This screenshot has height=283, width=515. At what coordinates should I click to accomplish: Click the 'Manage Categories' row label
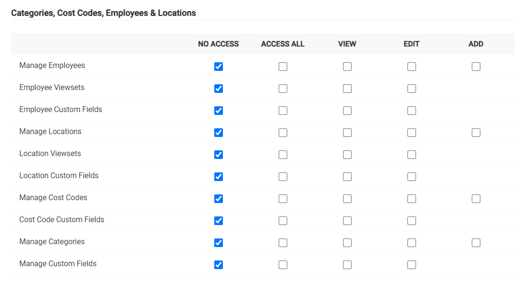tap(52, 241)
